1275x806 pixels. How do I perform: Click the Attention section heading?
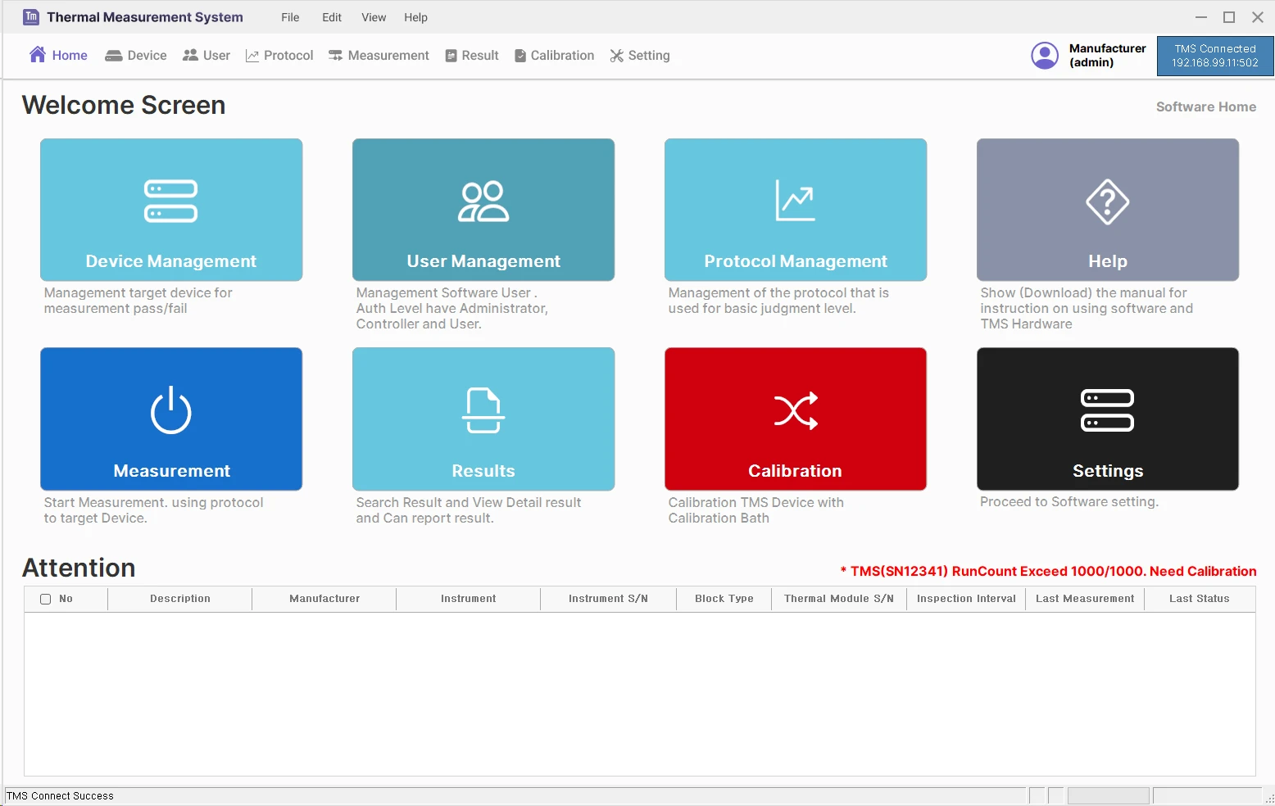tap(79, 568)
